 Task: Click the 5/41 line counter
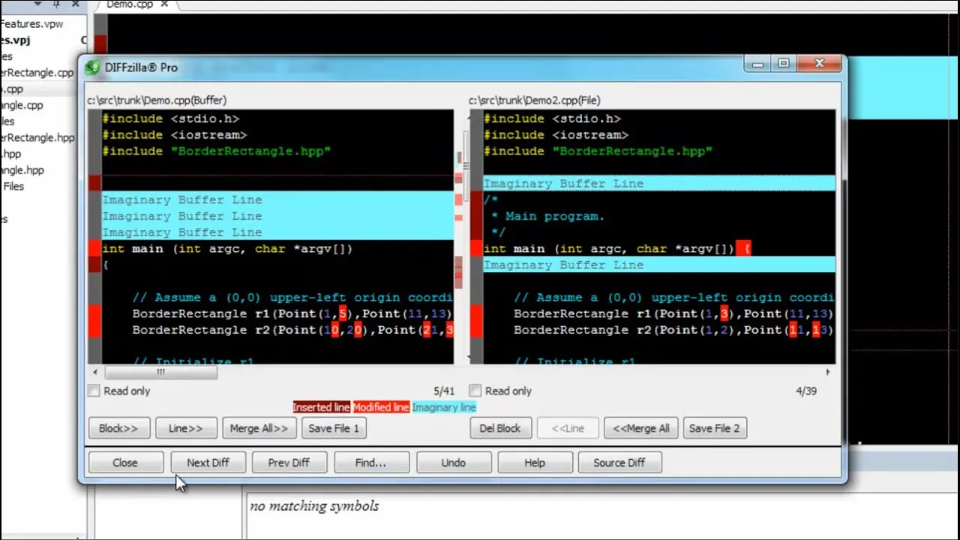coord(444,391)
